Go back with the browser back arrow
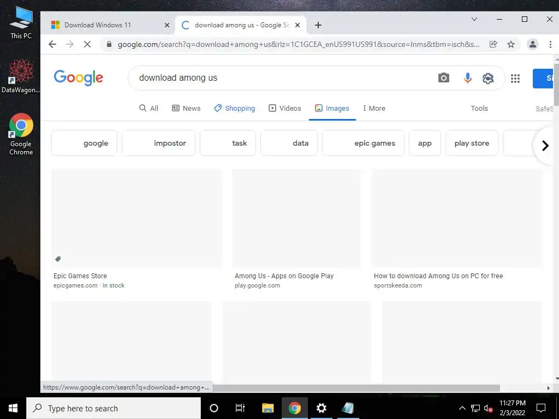 pos(52,44)
